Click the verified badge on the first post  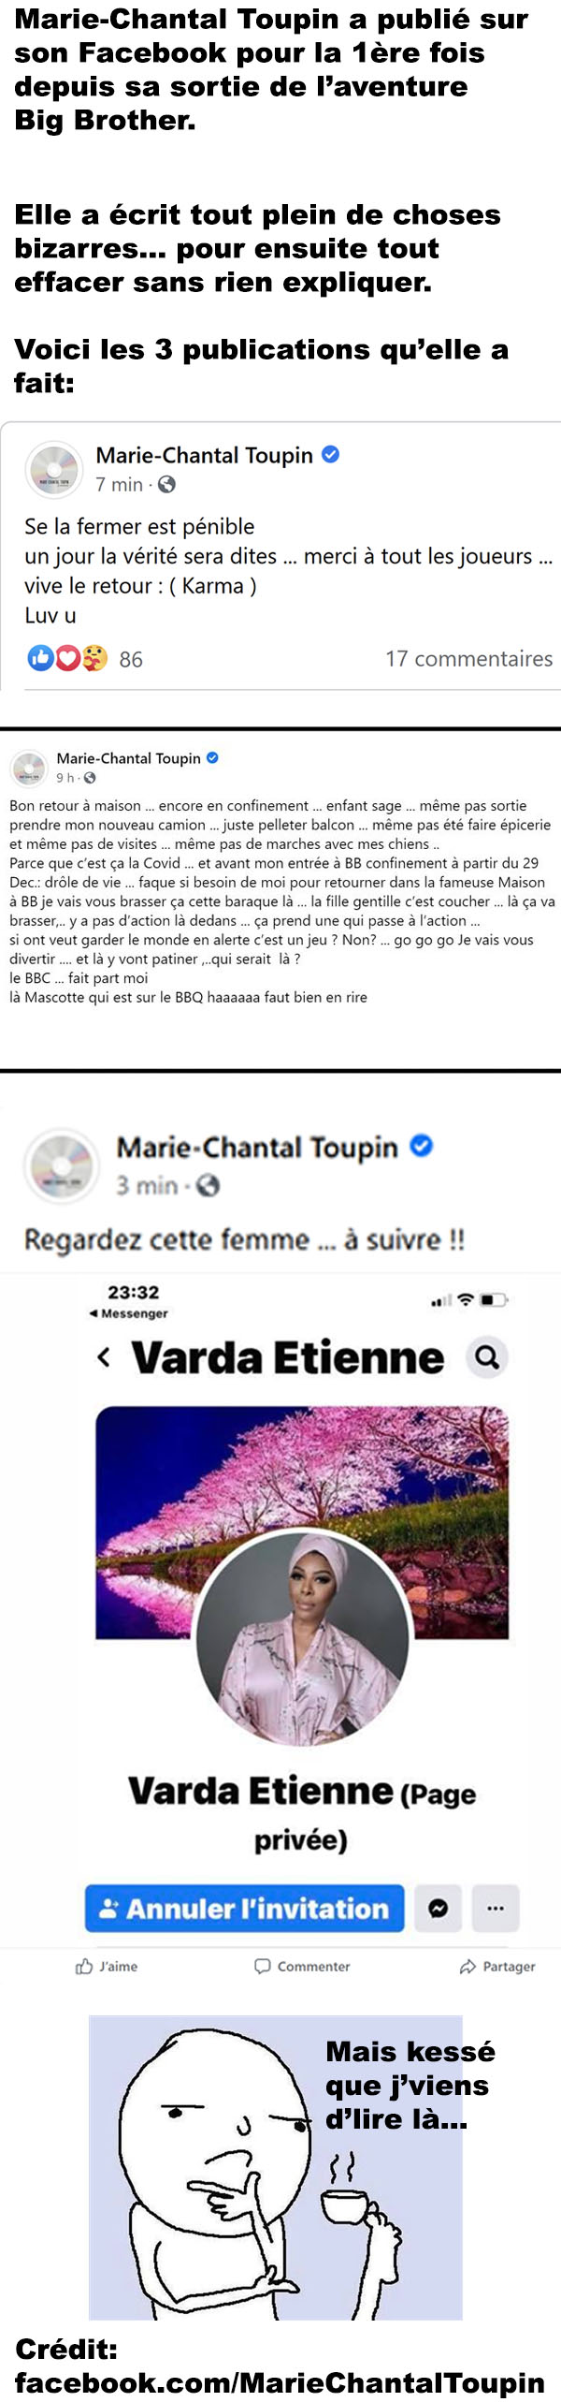[330, 455]
